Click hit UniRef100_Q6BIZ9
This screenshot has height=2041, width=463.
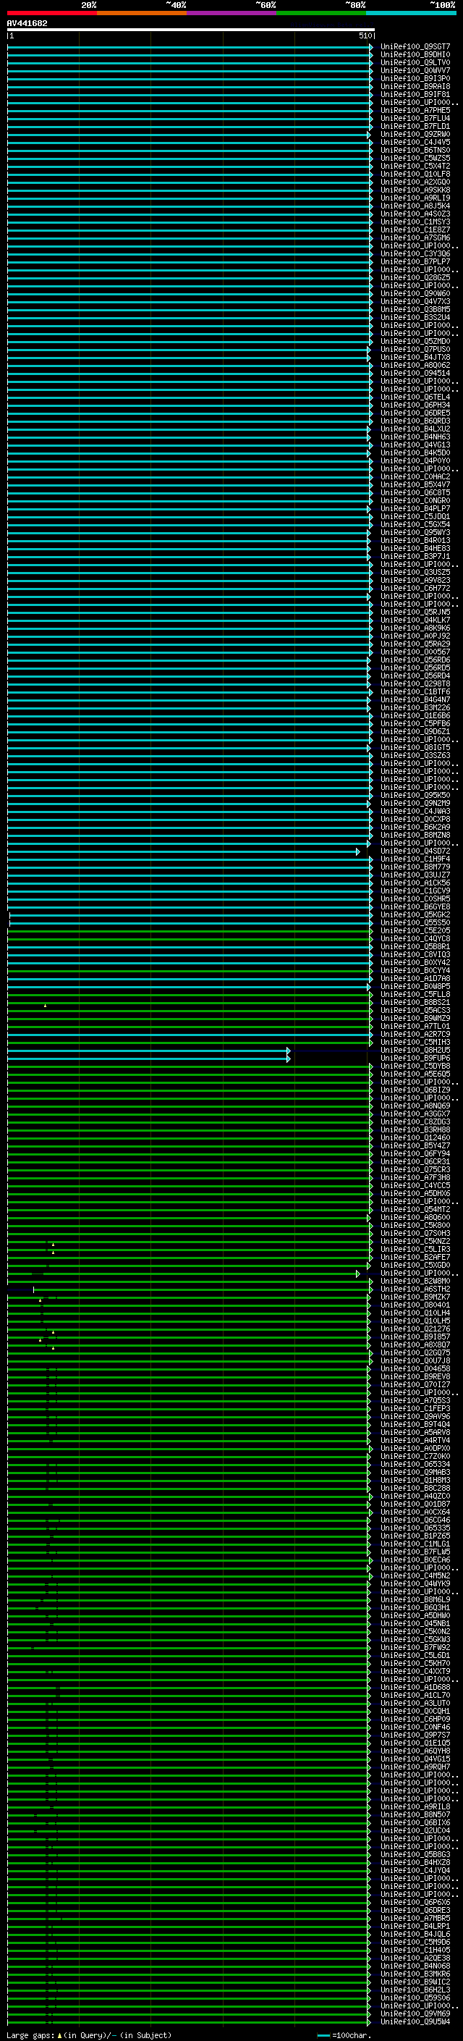point(415,1090)
